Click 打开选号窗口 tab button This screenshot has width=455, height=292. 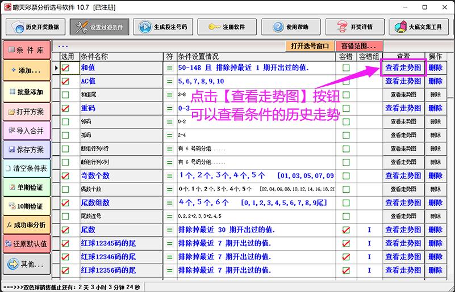pos(310,46)
